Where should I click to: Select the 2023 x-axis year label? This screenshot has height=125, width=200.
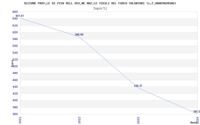138,120
